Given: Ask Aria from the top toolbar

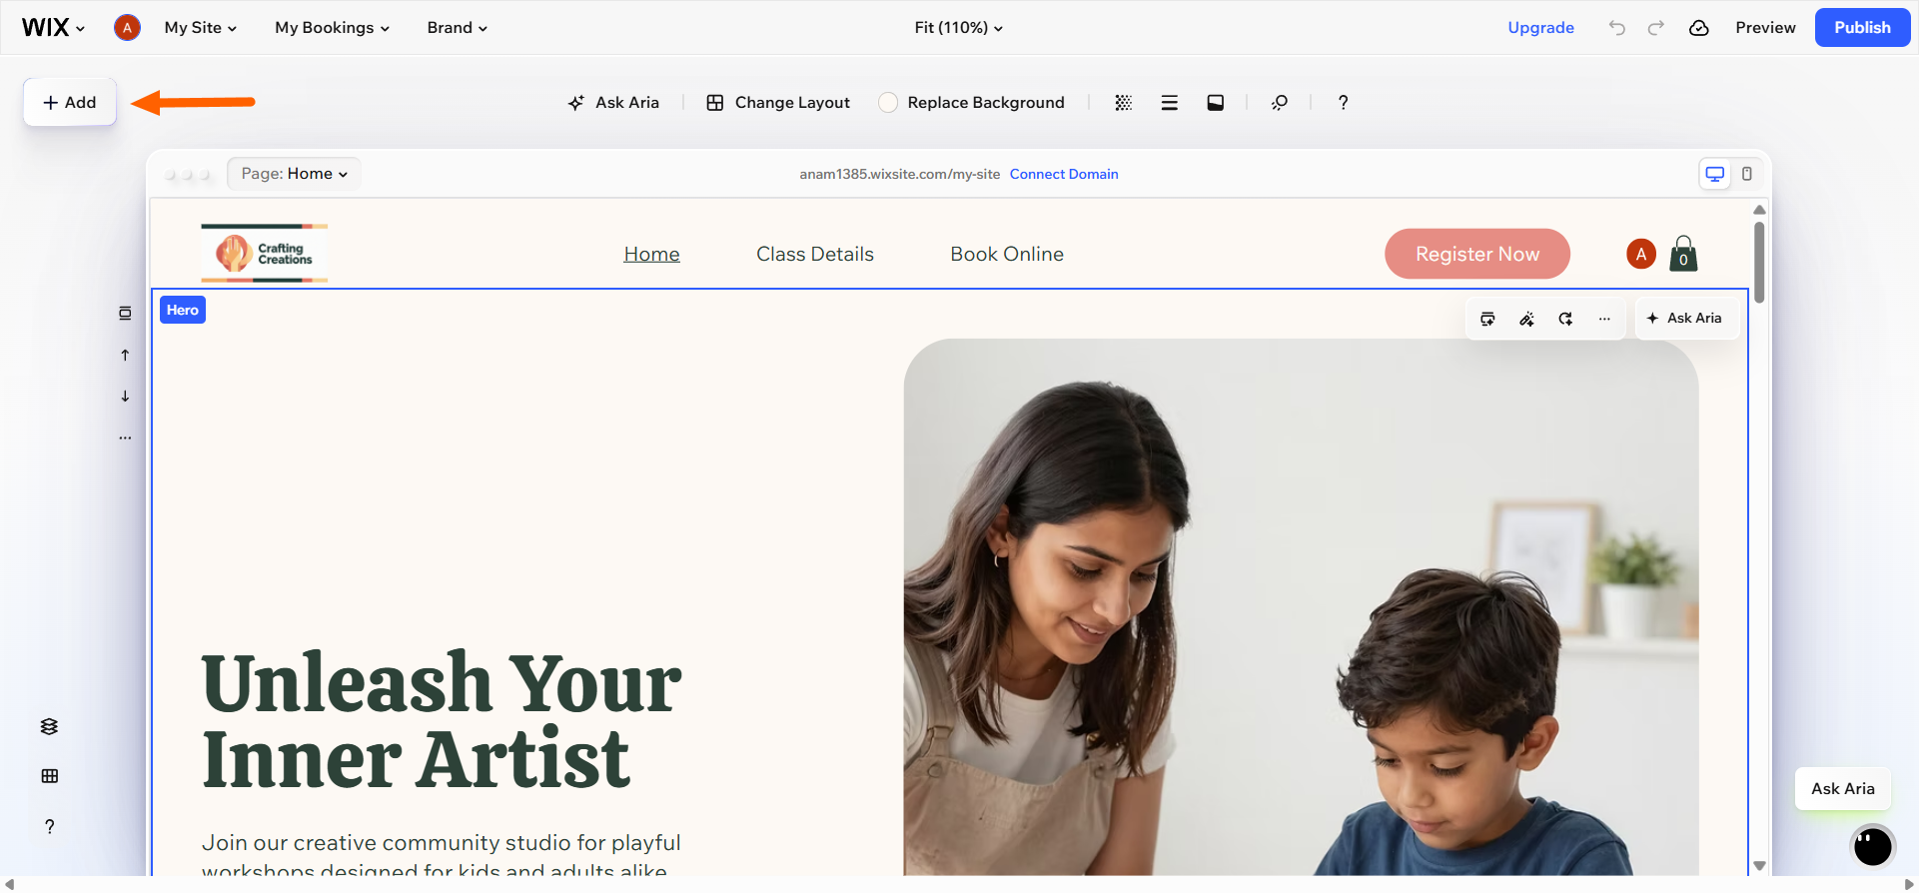Looking at the screenshot, I should [x=613, y=103].
